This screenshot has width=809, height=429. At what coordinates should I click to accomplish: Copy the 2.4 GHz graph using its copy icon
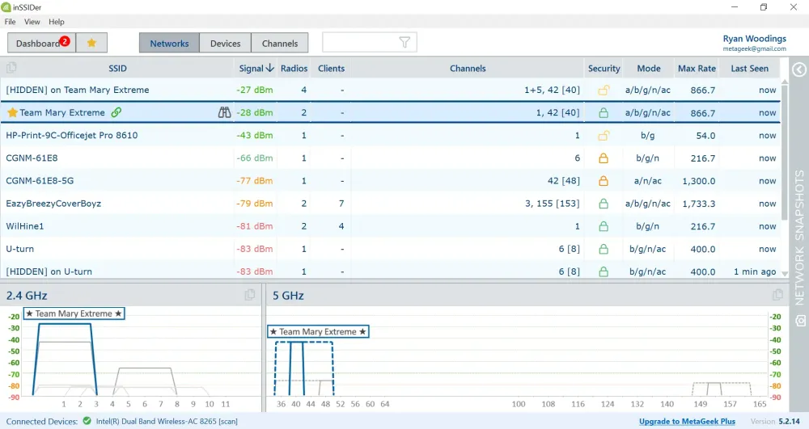(x=250, y=296)
